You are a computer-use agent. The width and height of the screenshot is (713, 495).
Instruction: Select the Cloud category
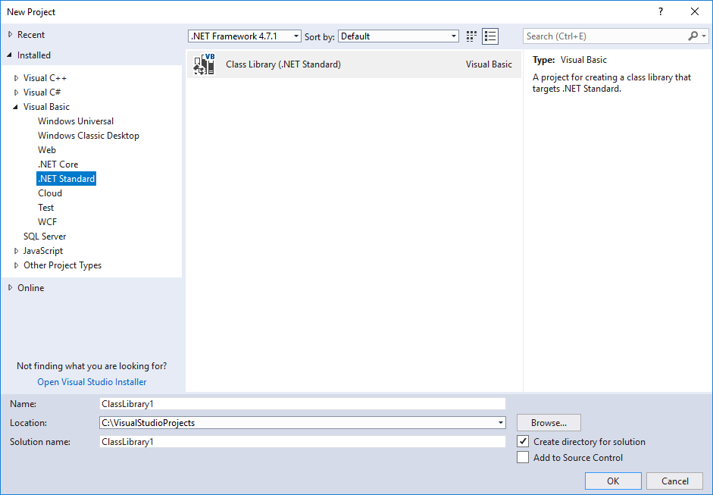coord(50,193)
